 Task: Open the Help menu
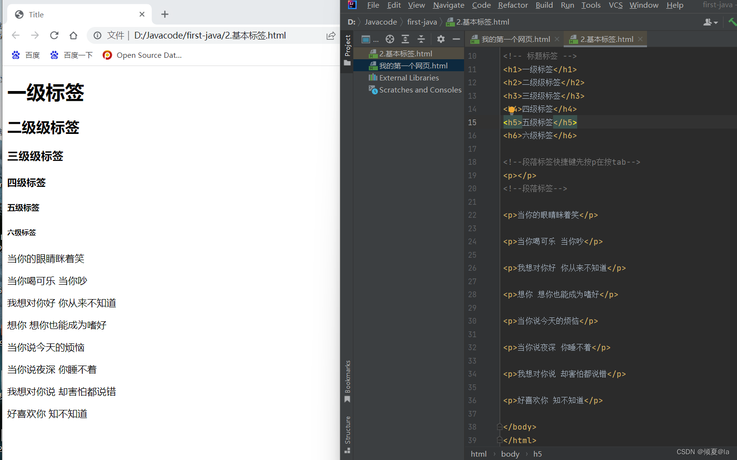675,5
